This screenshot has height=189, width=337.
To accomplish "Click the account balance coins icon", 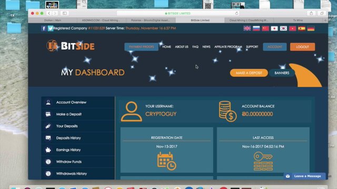I will pos(227,111).
